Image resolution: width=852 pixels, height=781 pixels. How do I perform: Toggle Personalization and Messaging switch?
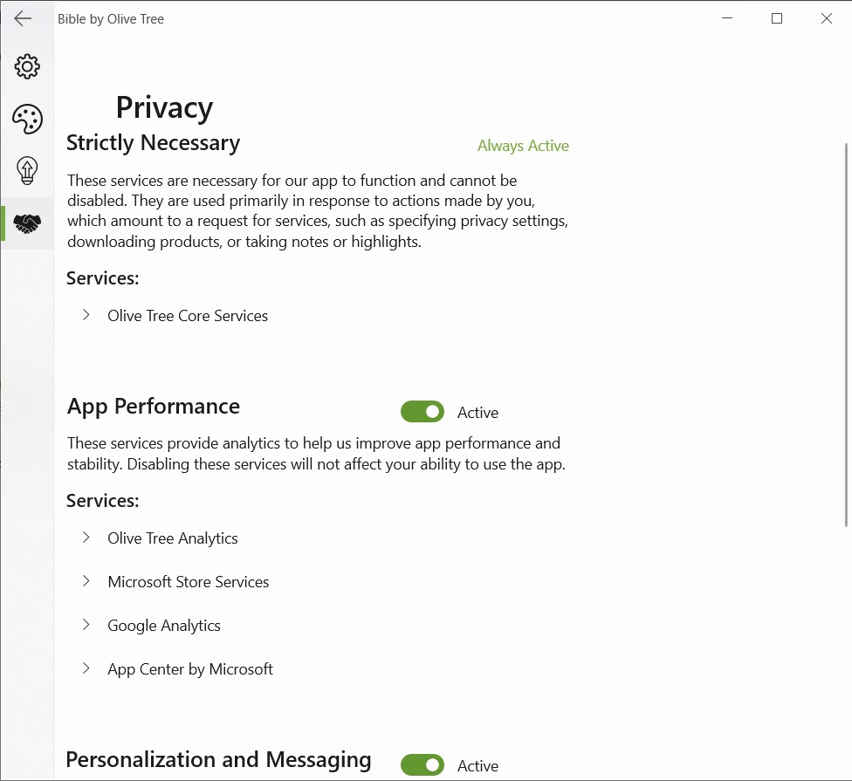[x=423, y=765]
